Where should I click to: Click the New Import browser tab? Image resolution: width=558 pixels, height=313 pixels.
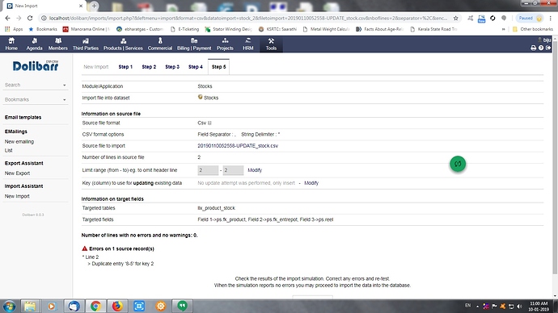[44, 6]
